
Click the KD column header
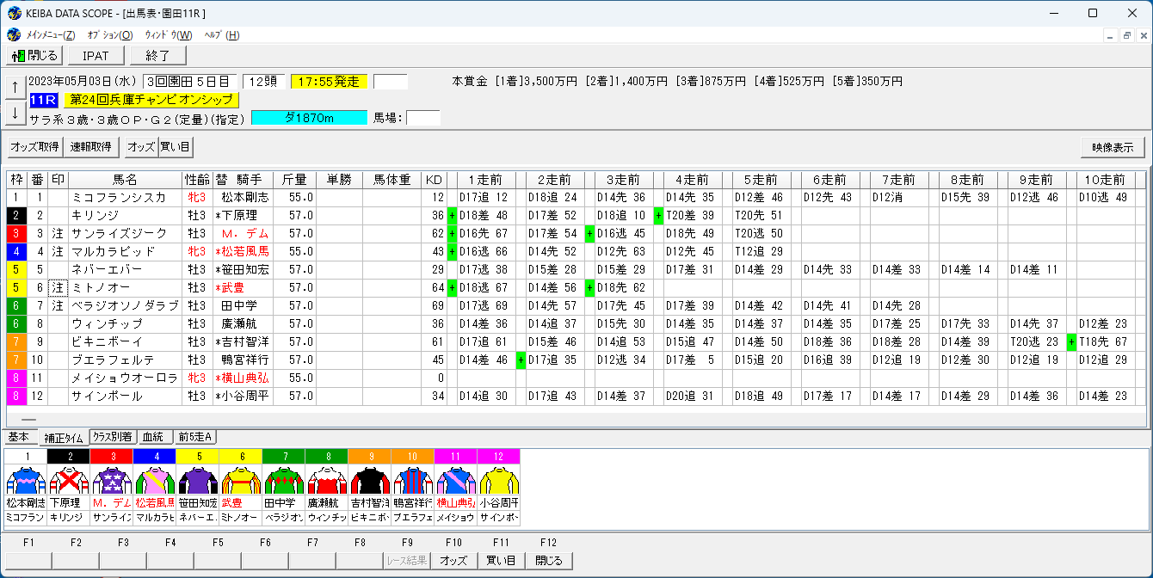coord(434,180)
